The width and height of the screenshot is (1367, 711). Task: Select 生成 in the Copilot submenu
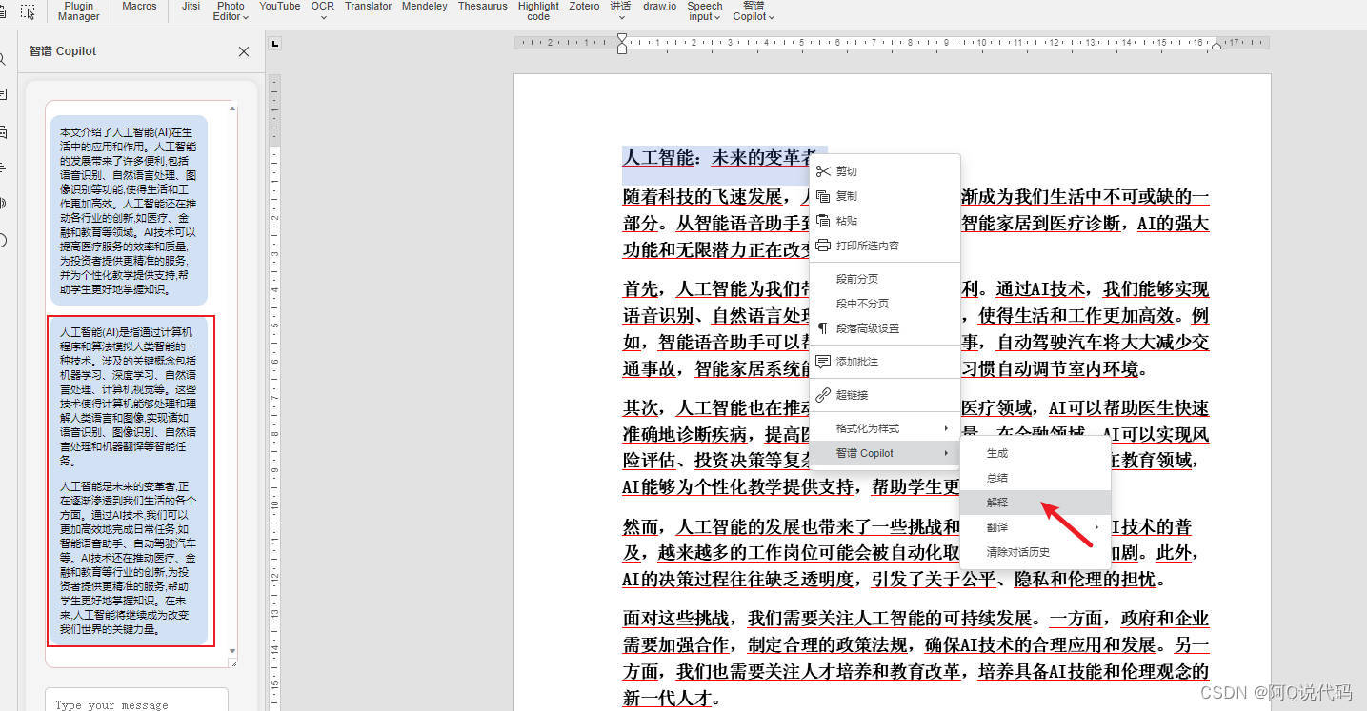pyautogui.click(x=1035, y=453)
